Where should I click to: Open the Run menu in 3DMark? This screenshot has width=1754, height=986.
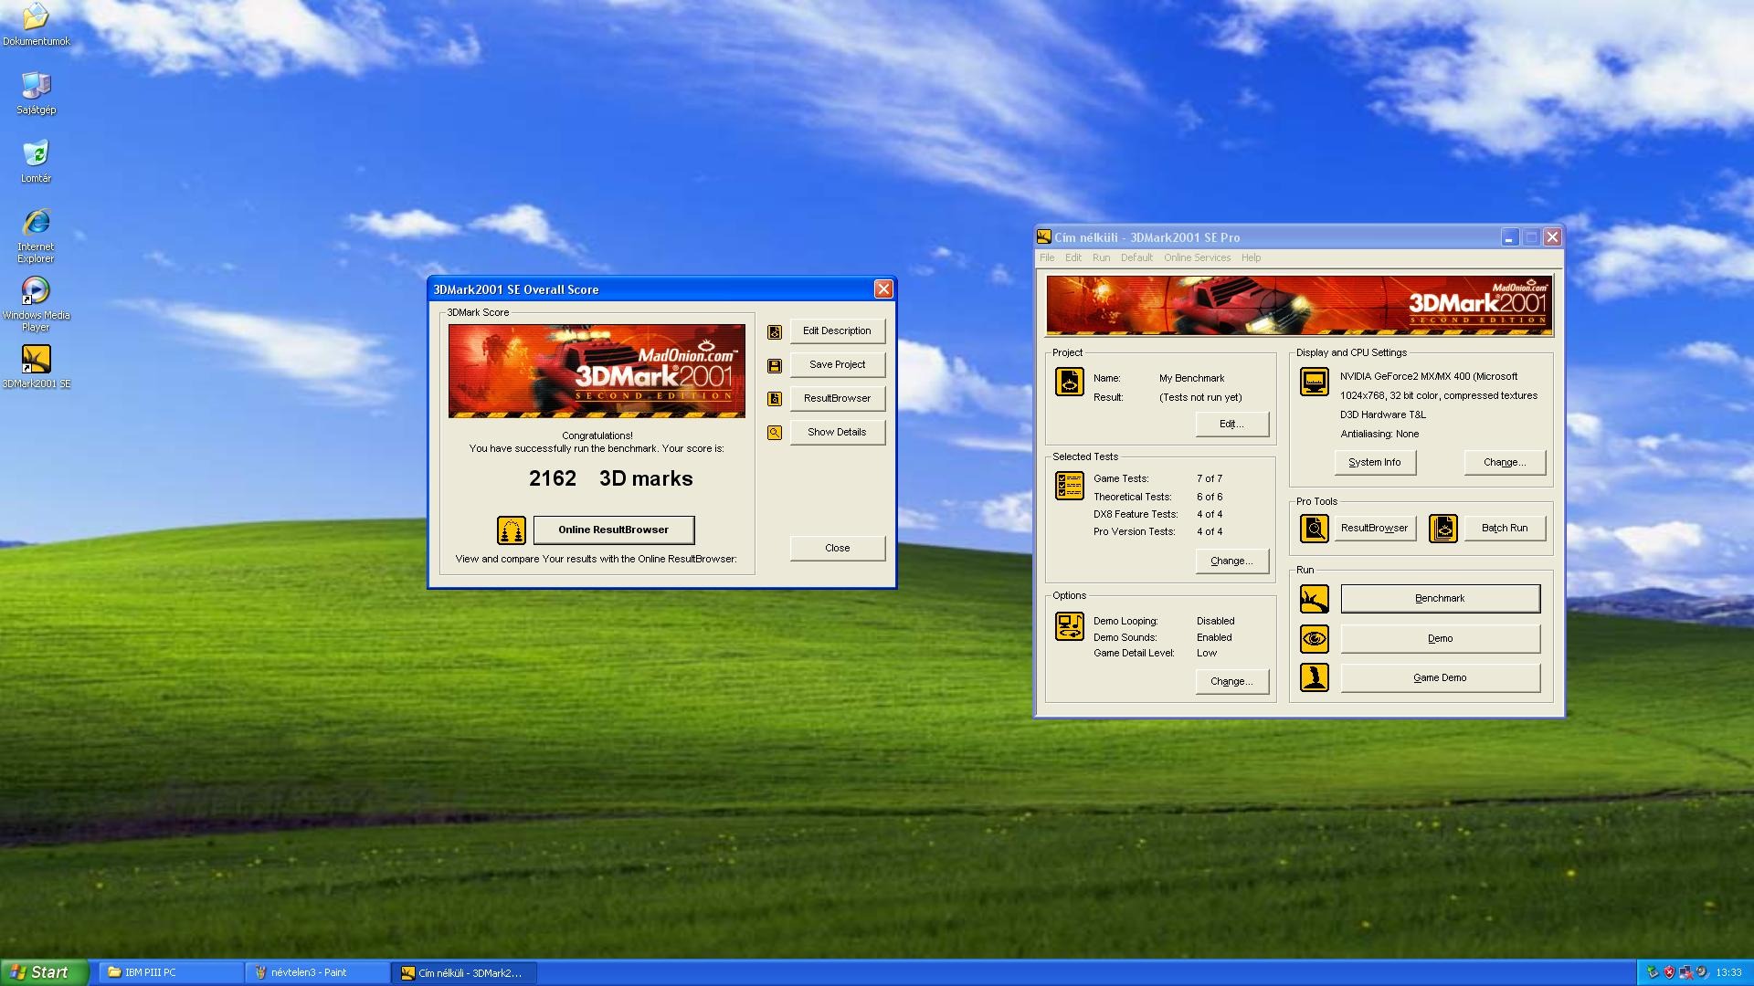pos(1101,257)
